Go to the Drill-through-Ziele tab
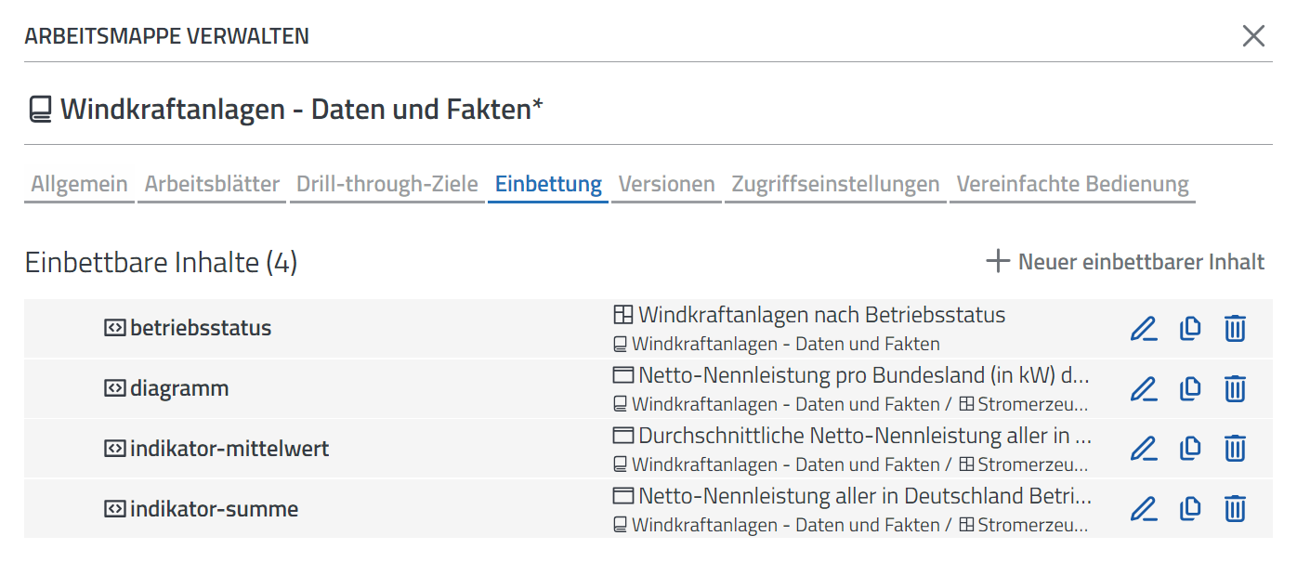This screenshot has height=562, width=1297. point(386,184)
